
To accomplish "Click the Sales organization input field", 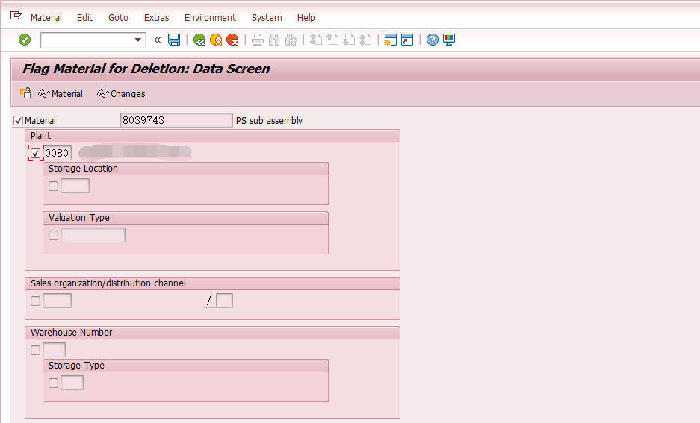I will (x=57, y=301).
